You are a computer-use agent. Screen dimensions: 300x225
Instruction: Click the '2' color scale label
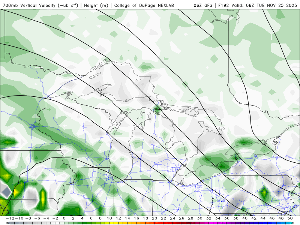pyautogui.click(x=73, y=218)
